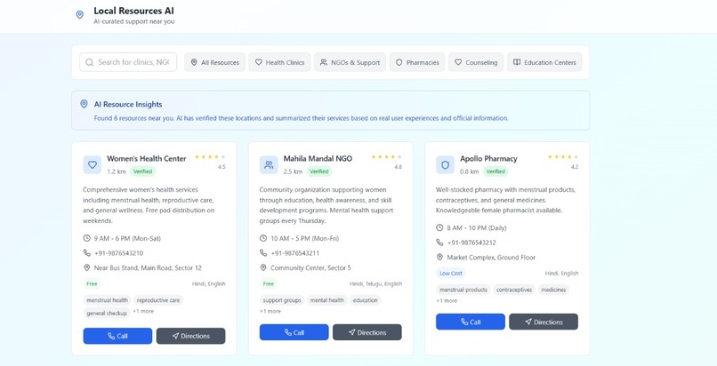Select the menstrual health tag
The image size is (717, 366).
point(107,300)
